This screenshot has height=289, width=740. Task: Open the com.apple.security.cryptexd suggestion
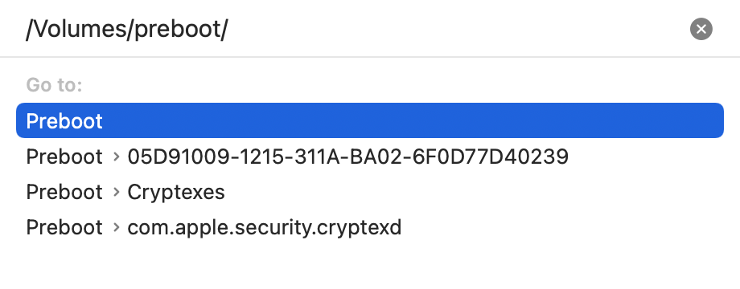point(369,227)
